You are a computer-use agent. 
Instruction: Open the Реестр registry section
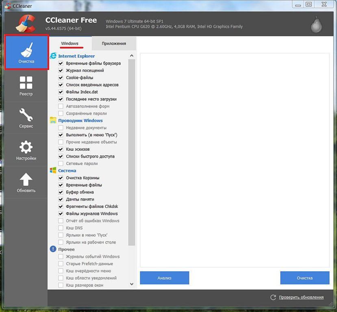[x=26, y=86]
